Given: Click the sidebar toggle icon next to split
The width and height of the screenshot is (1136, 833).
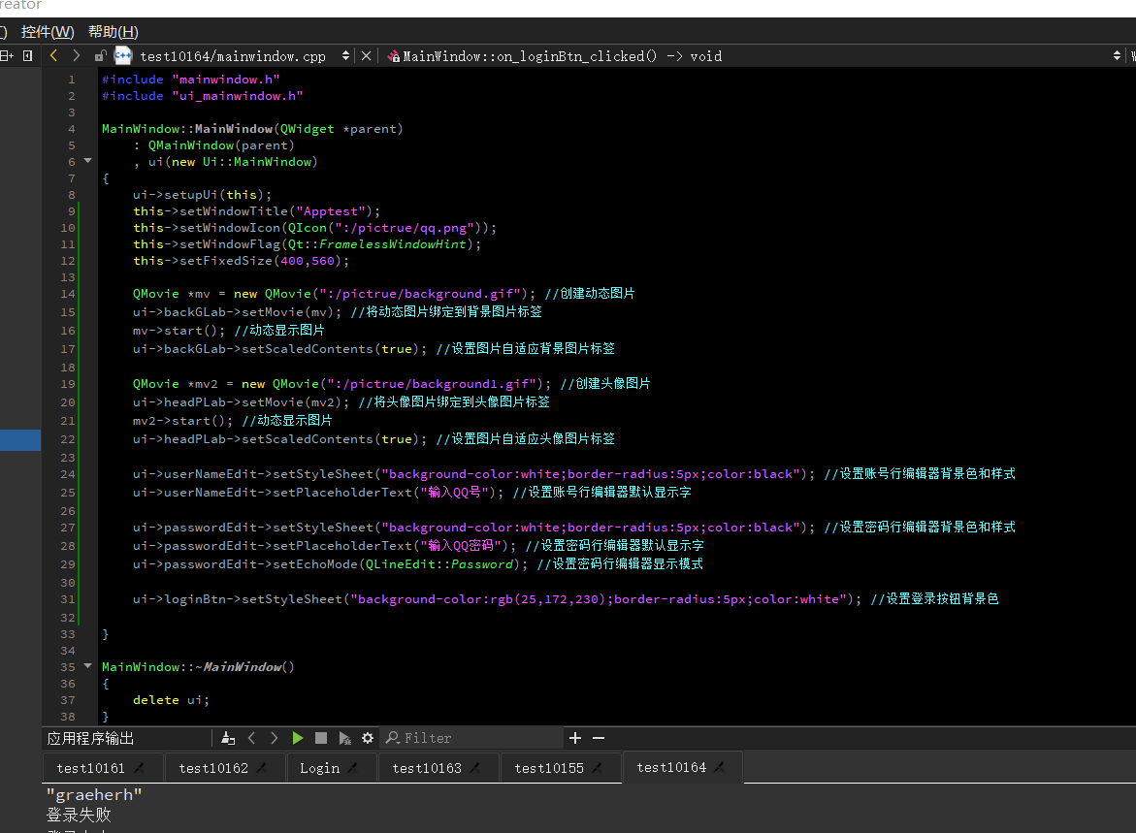Looking at the screenshot, I should pyautogui.click(x=27, y=56).
